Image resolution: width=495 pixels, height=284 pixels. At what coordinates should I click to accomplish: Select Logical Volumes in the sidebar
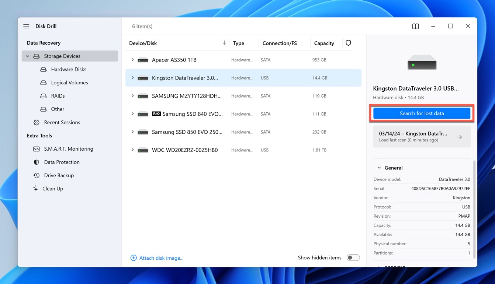point(70,83)
